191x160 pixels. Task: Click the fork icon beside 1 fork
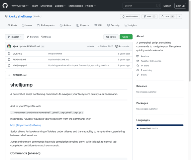(x=137, y=75)
